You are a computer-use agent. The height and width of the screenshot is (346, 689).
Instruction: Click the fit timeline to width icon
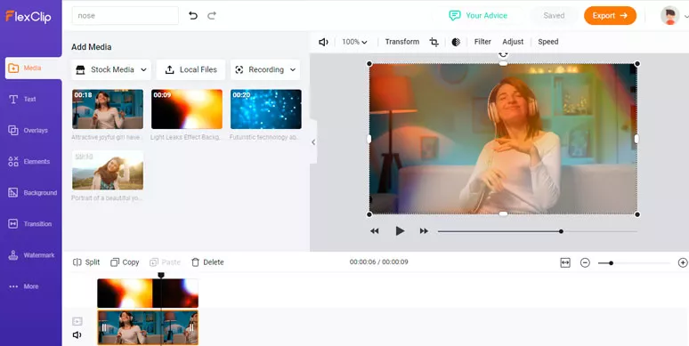point(565,262)
